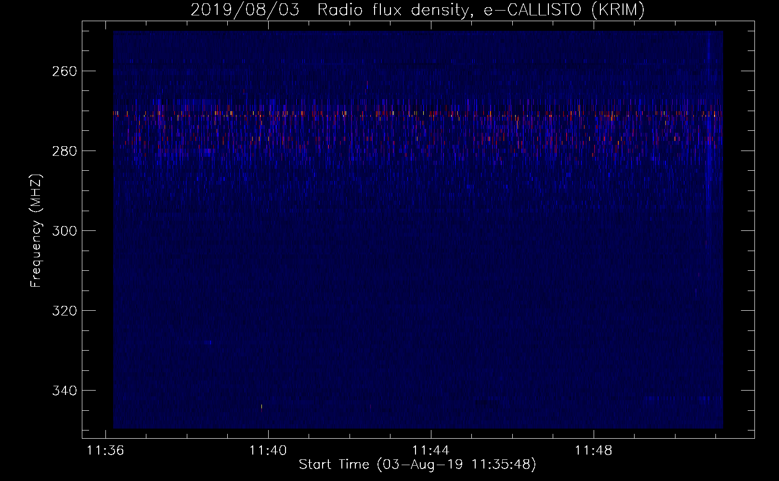The image size is (779, 481).
Task: Click the "Start Time (03-Aug-19 11:35:48)" axis label
Action: coord(417,465)
